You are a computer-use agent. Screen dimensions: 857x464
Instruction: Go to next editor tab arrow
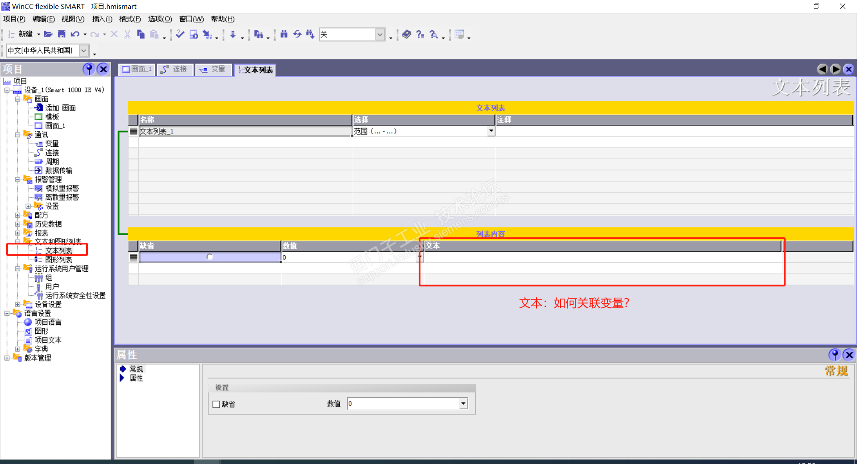click(836, 69)
